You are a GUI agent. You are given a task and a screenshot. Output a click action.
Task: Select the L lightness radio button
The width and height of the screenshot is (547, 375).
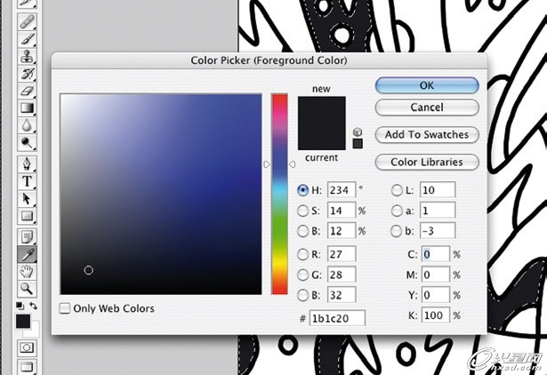(397, 189)
